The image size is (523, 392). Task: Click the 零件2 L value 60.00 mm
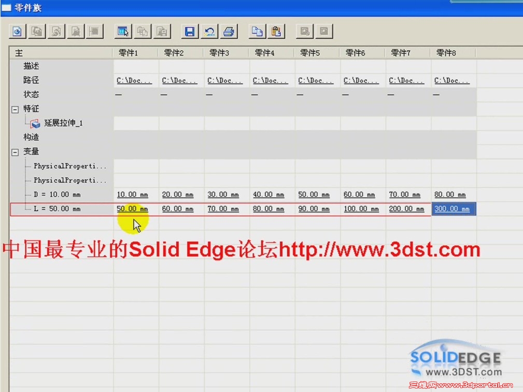click(x=178, y=209)
